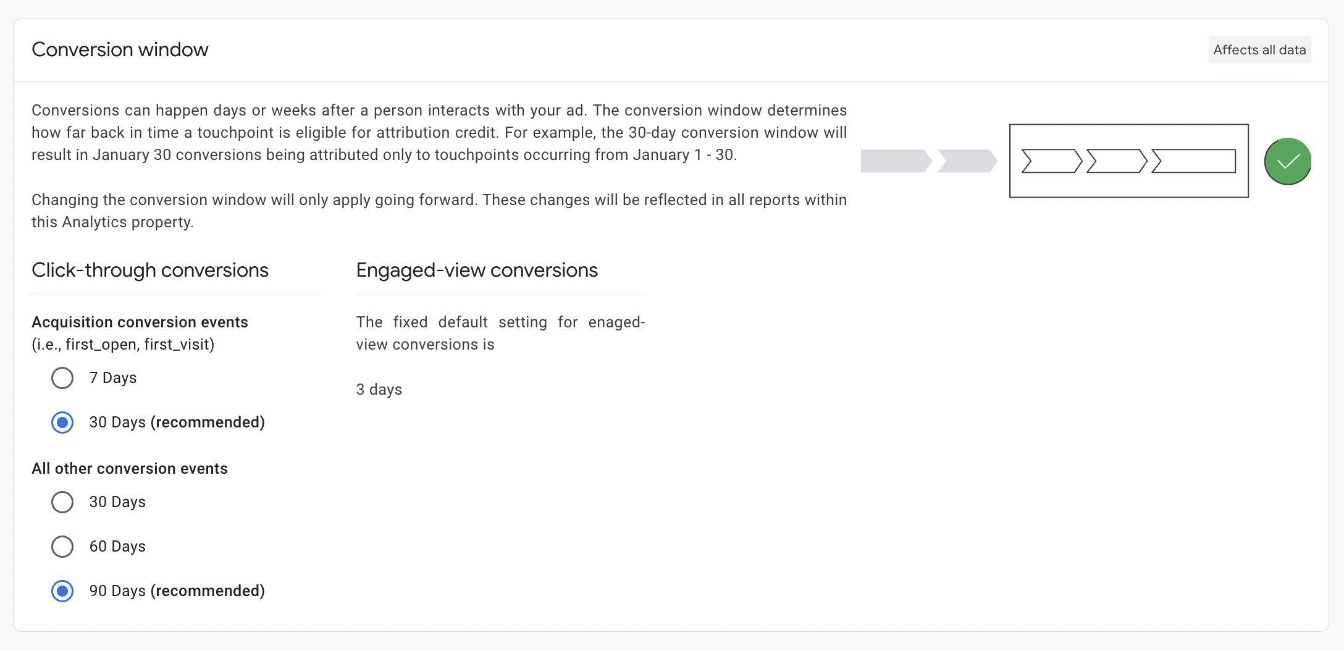Click the first outlined chevron inside the box
Screen dimensions: 1344x651
click(x=1051, y=161)
